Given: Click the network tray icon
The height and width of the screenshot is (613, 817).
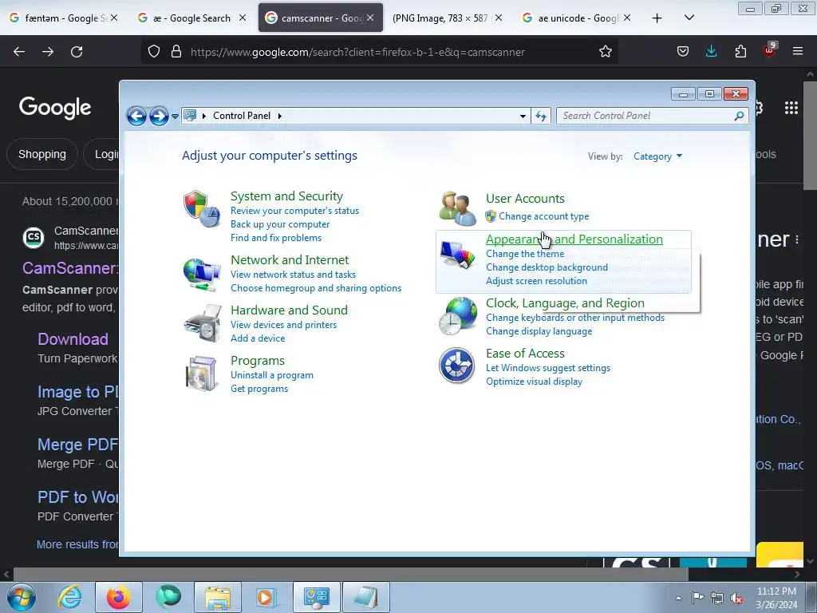Looking at the screenshot, I should click(717, 598).
